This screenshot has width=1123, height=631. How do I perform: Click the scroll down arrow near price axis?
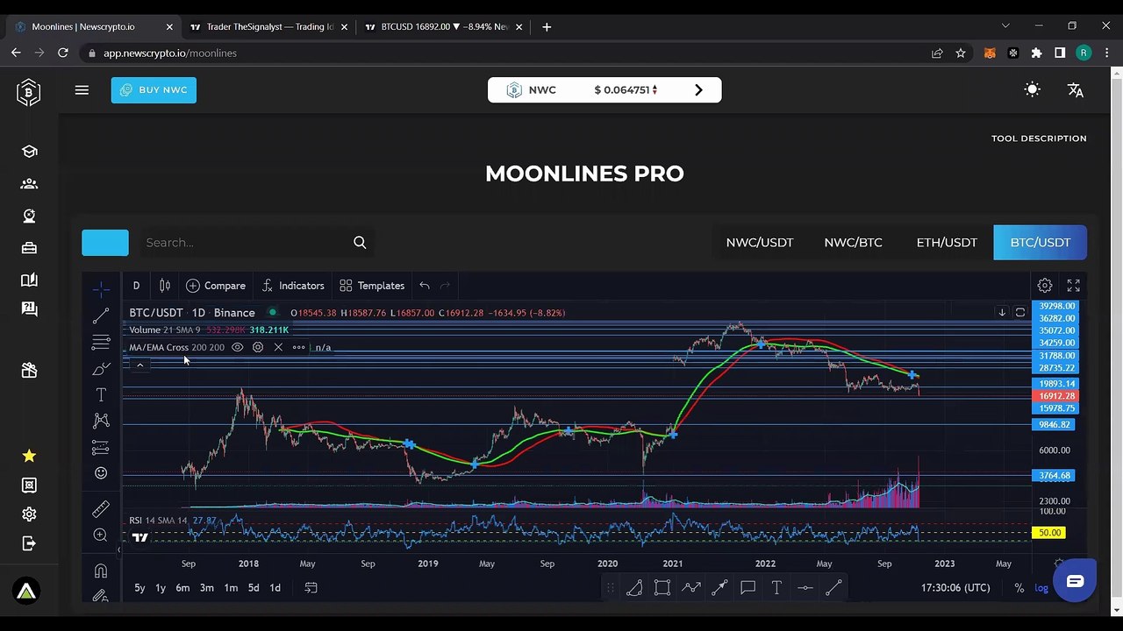(x=1002, y=313)
